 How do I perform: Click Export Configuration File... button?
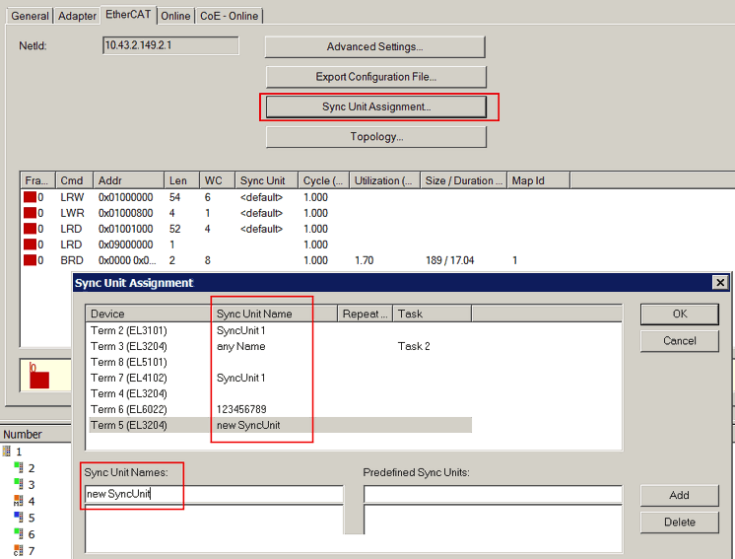click(375, 77)
